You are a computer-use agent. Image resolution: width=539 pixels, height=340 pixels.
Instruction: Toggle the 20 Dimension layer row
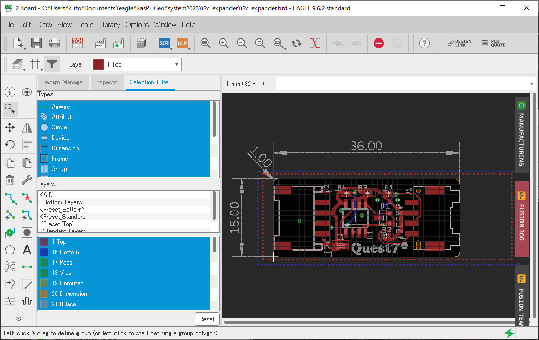tap(124, 294)
